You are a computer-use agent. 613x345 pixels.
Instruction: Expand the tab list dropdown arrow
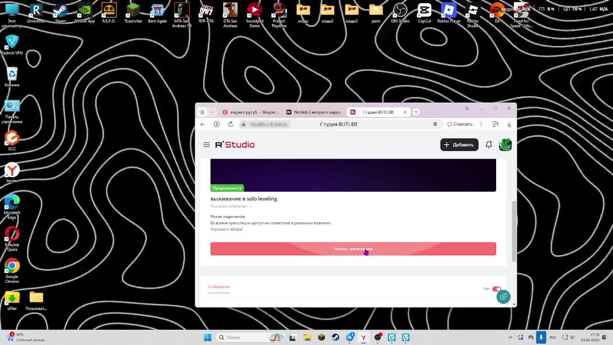(212, 112)
